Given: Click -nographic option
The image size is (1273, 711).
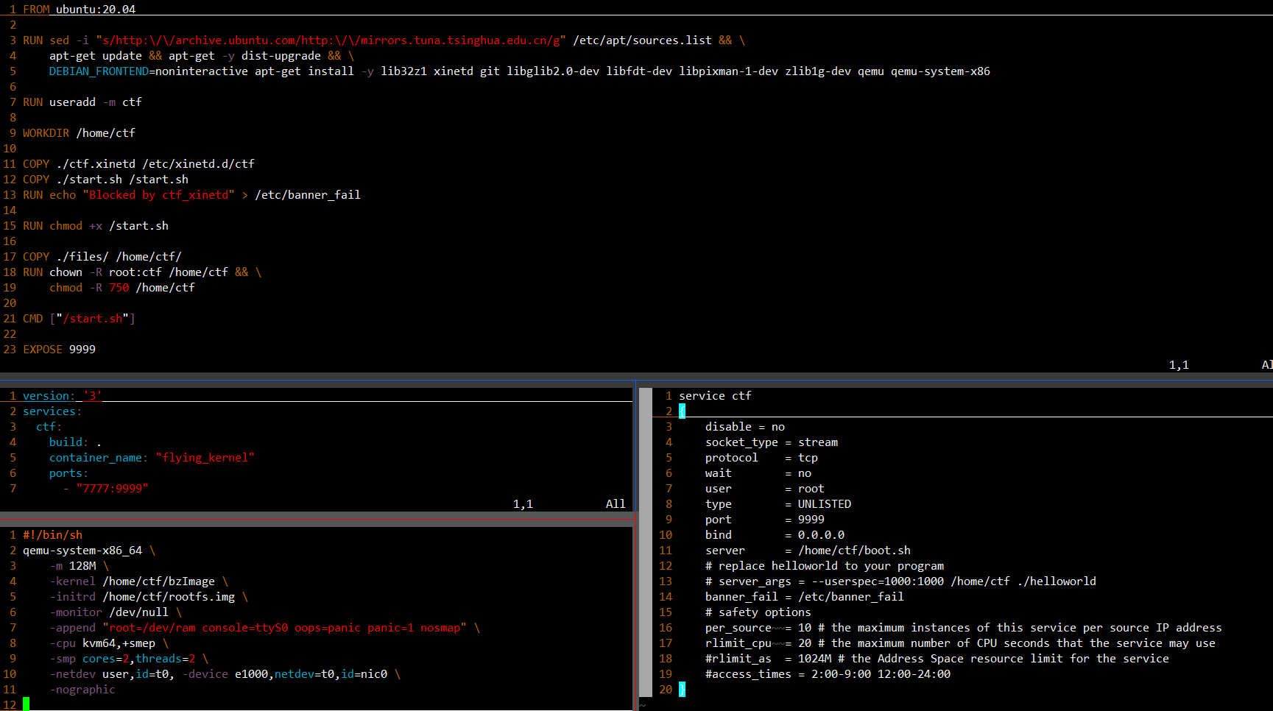Looking at the screenshot, I should [x=82, y=690].
